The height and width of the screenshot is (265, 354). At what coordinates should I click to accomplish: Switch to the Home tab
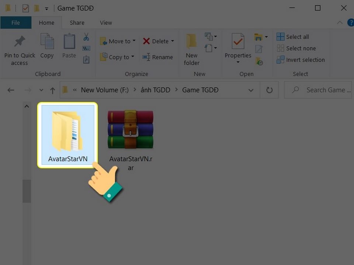coord(46,23)
